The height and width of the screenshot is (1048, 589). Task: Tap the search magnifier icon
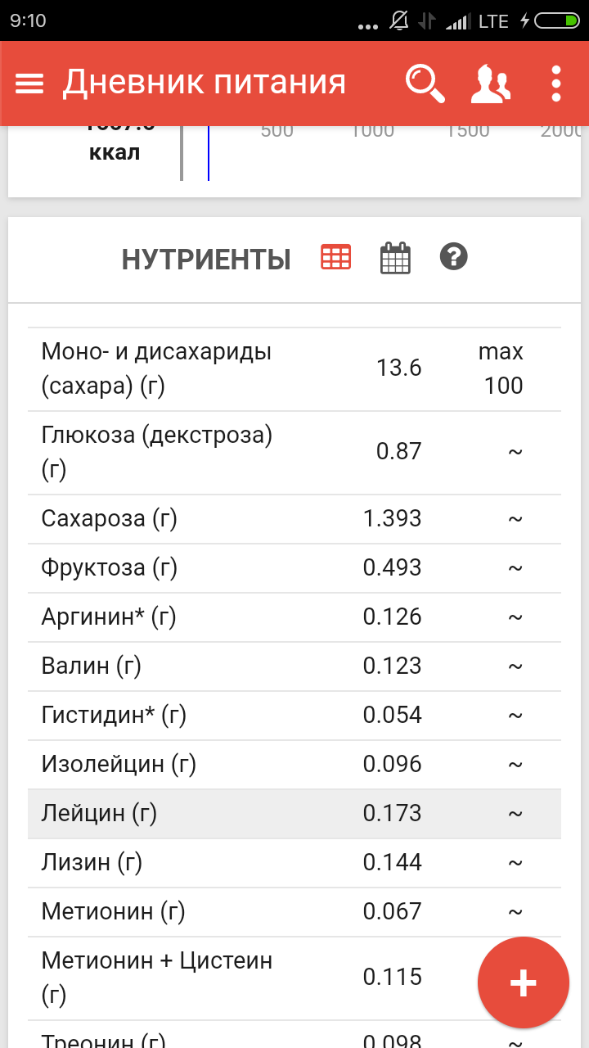pos(425,84)
